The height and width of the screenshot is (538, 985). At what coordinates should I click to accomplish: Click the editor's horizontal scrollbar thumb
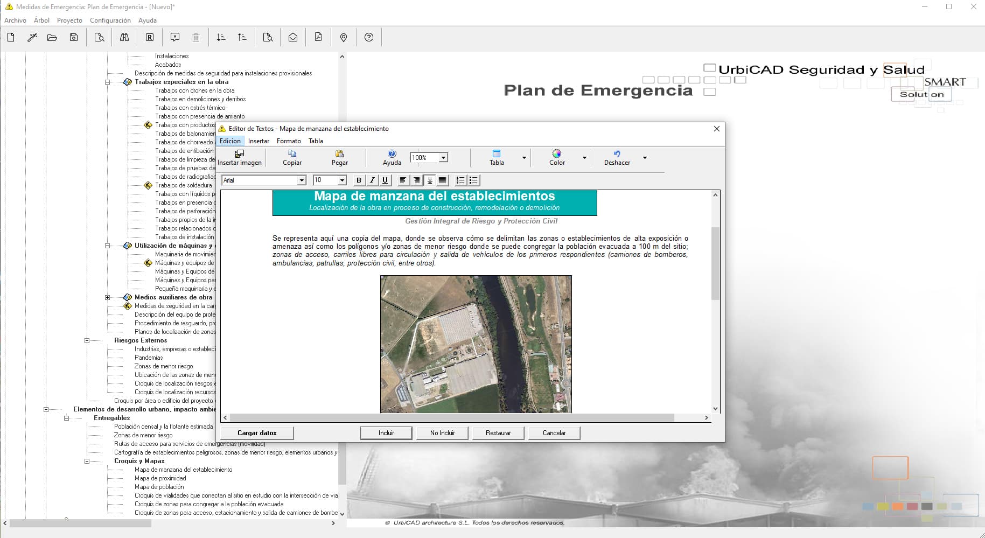coord(452,417)
